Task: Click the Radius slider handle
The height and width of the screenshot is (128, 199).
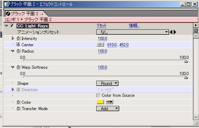Action: coord(186,61)
